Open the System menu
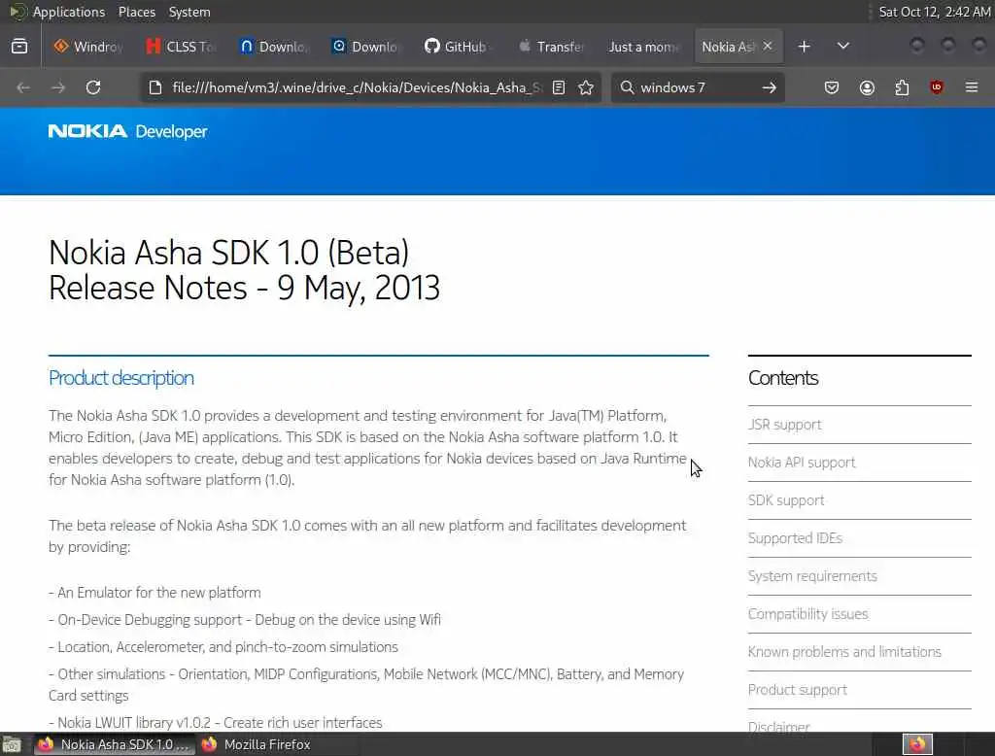The width and height of the screenshot is (995, 756). click(x=189, y=12)
